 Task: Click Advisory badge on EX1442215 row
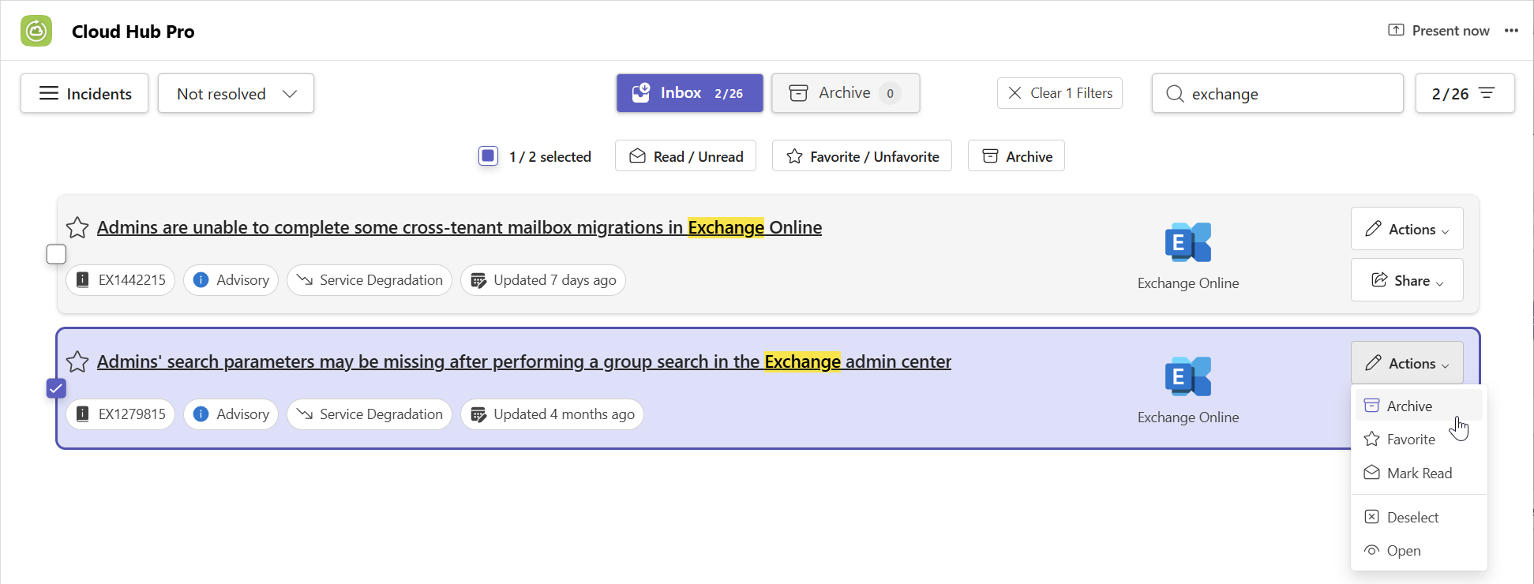[231, 280]
